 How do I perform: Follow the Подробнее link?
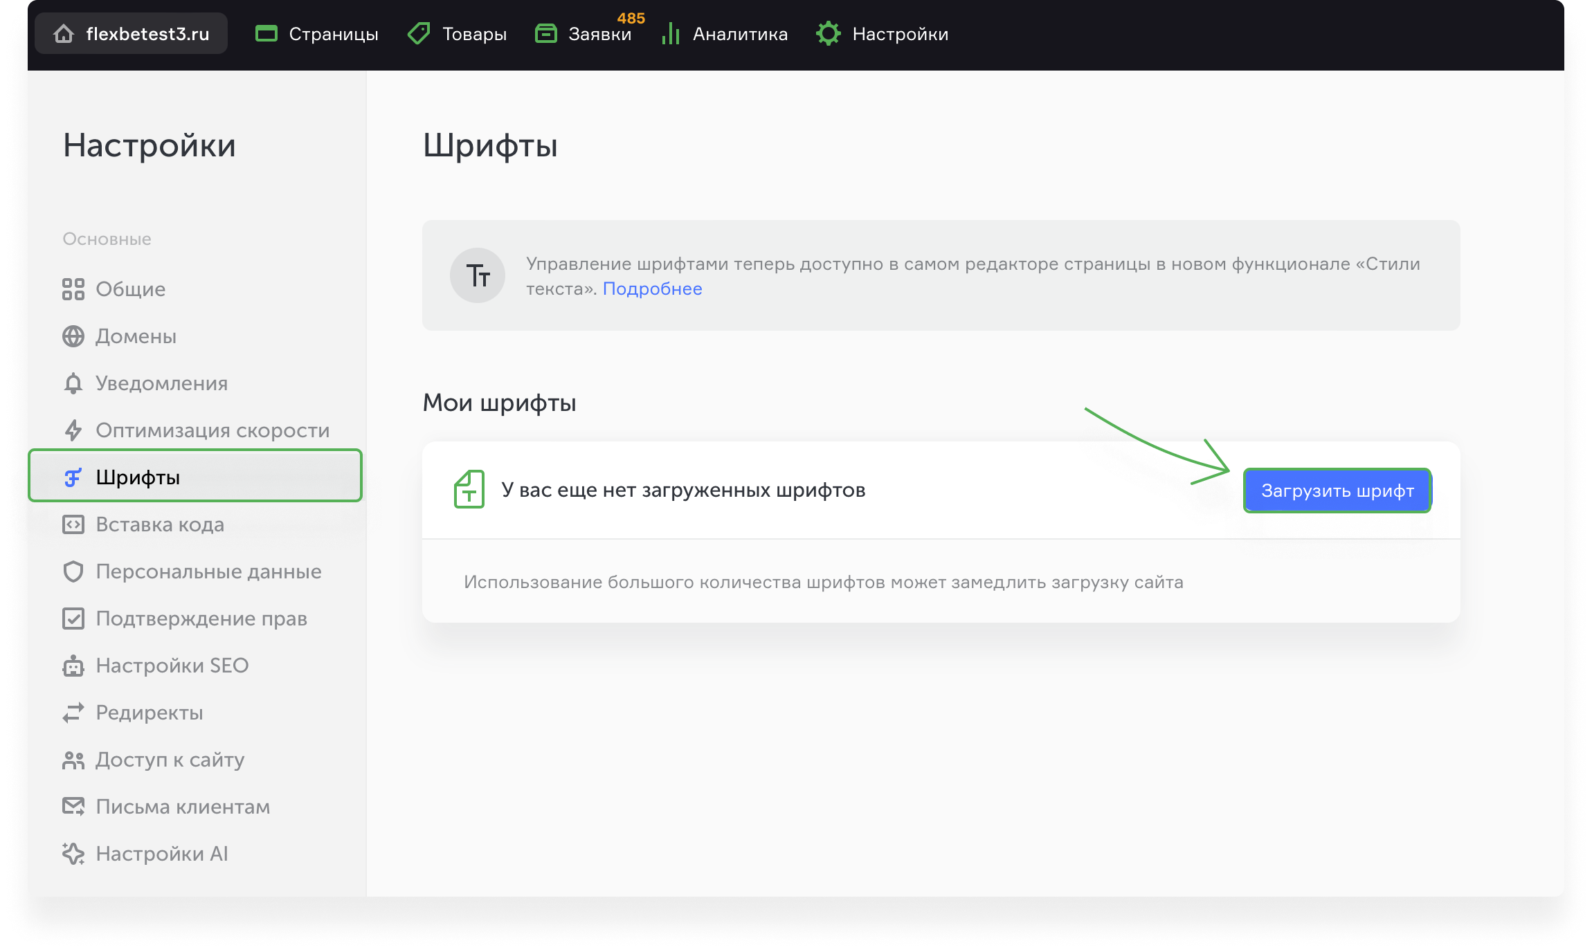pos(652,289)
